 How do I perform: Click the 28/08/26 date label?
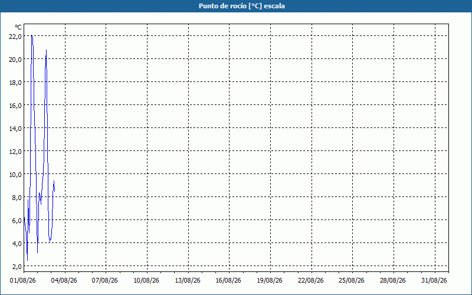click(393, 281)
